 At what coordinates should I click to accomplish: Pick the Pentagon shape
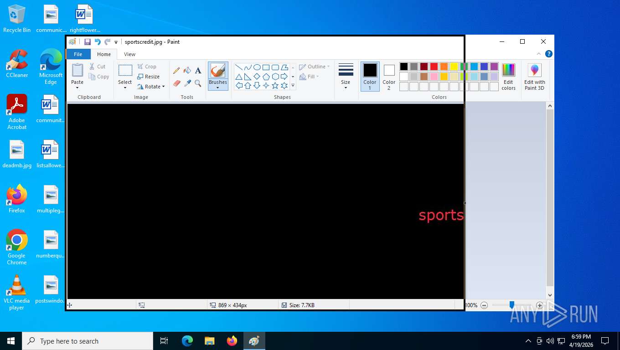click(x=266, y=77)
